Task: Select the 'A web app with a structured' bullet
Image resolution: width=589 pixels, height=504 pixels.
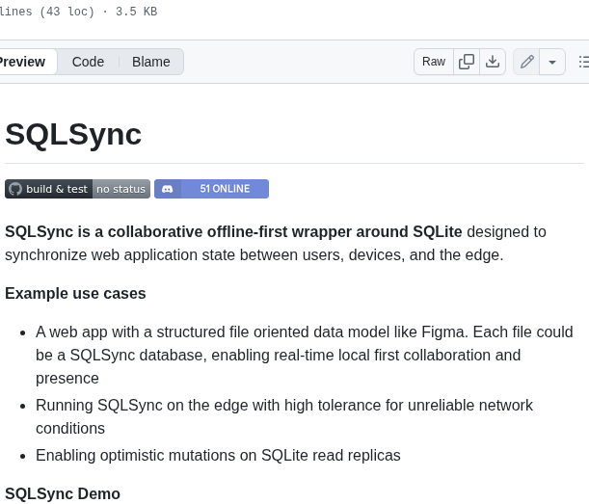Action: click(305, 355)
